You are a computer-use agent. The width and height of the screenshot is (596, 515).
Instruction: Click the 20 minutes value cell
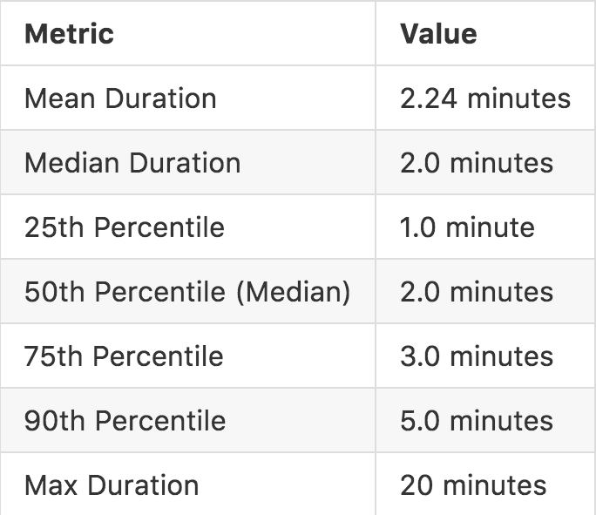click(x=473, y=485)
